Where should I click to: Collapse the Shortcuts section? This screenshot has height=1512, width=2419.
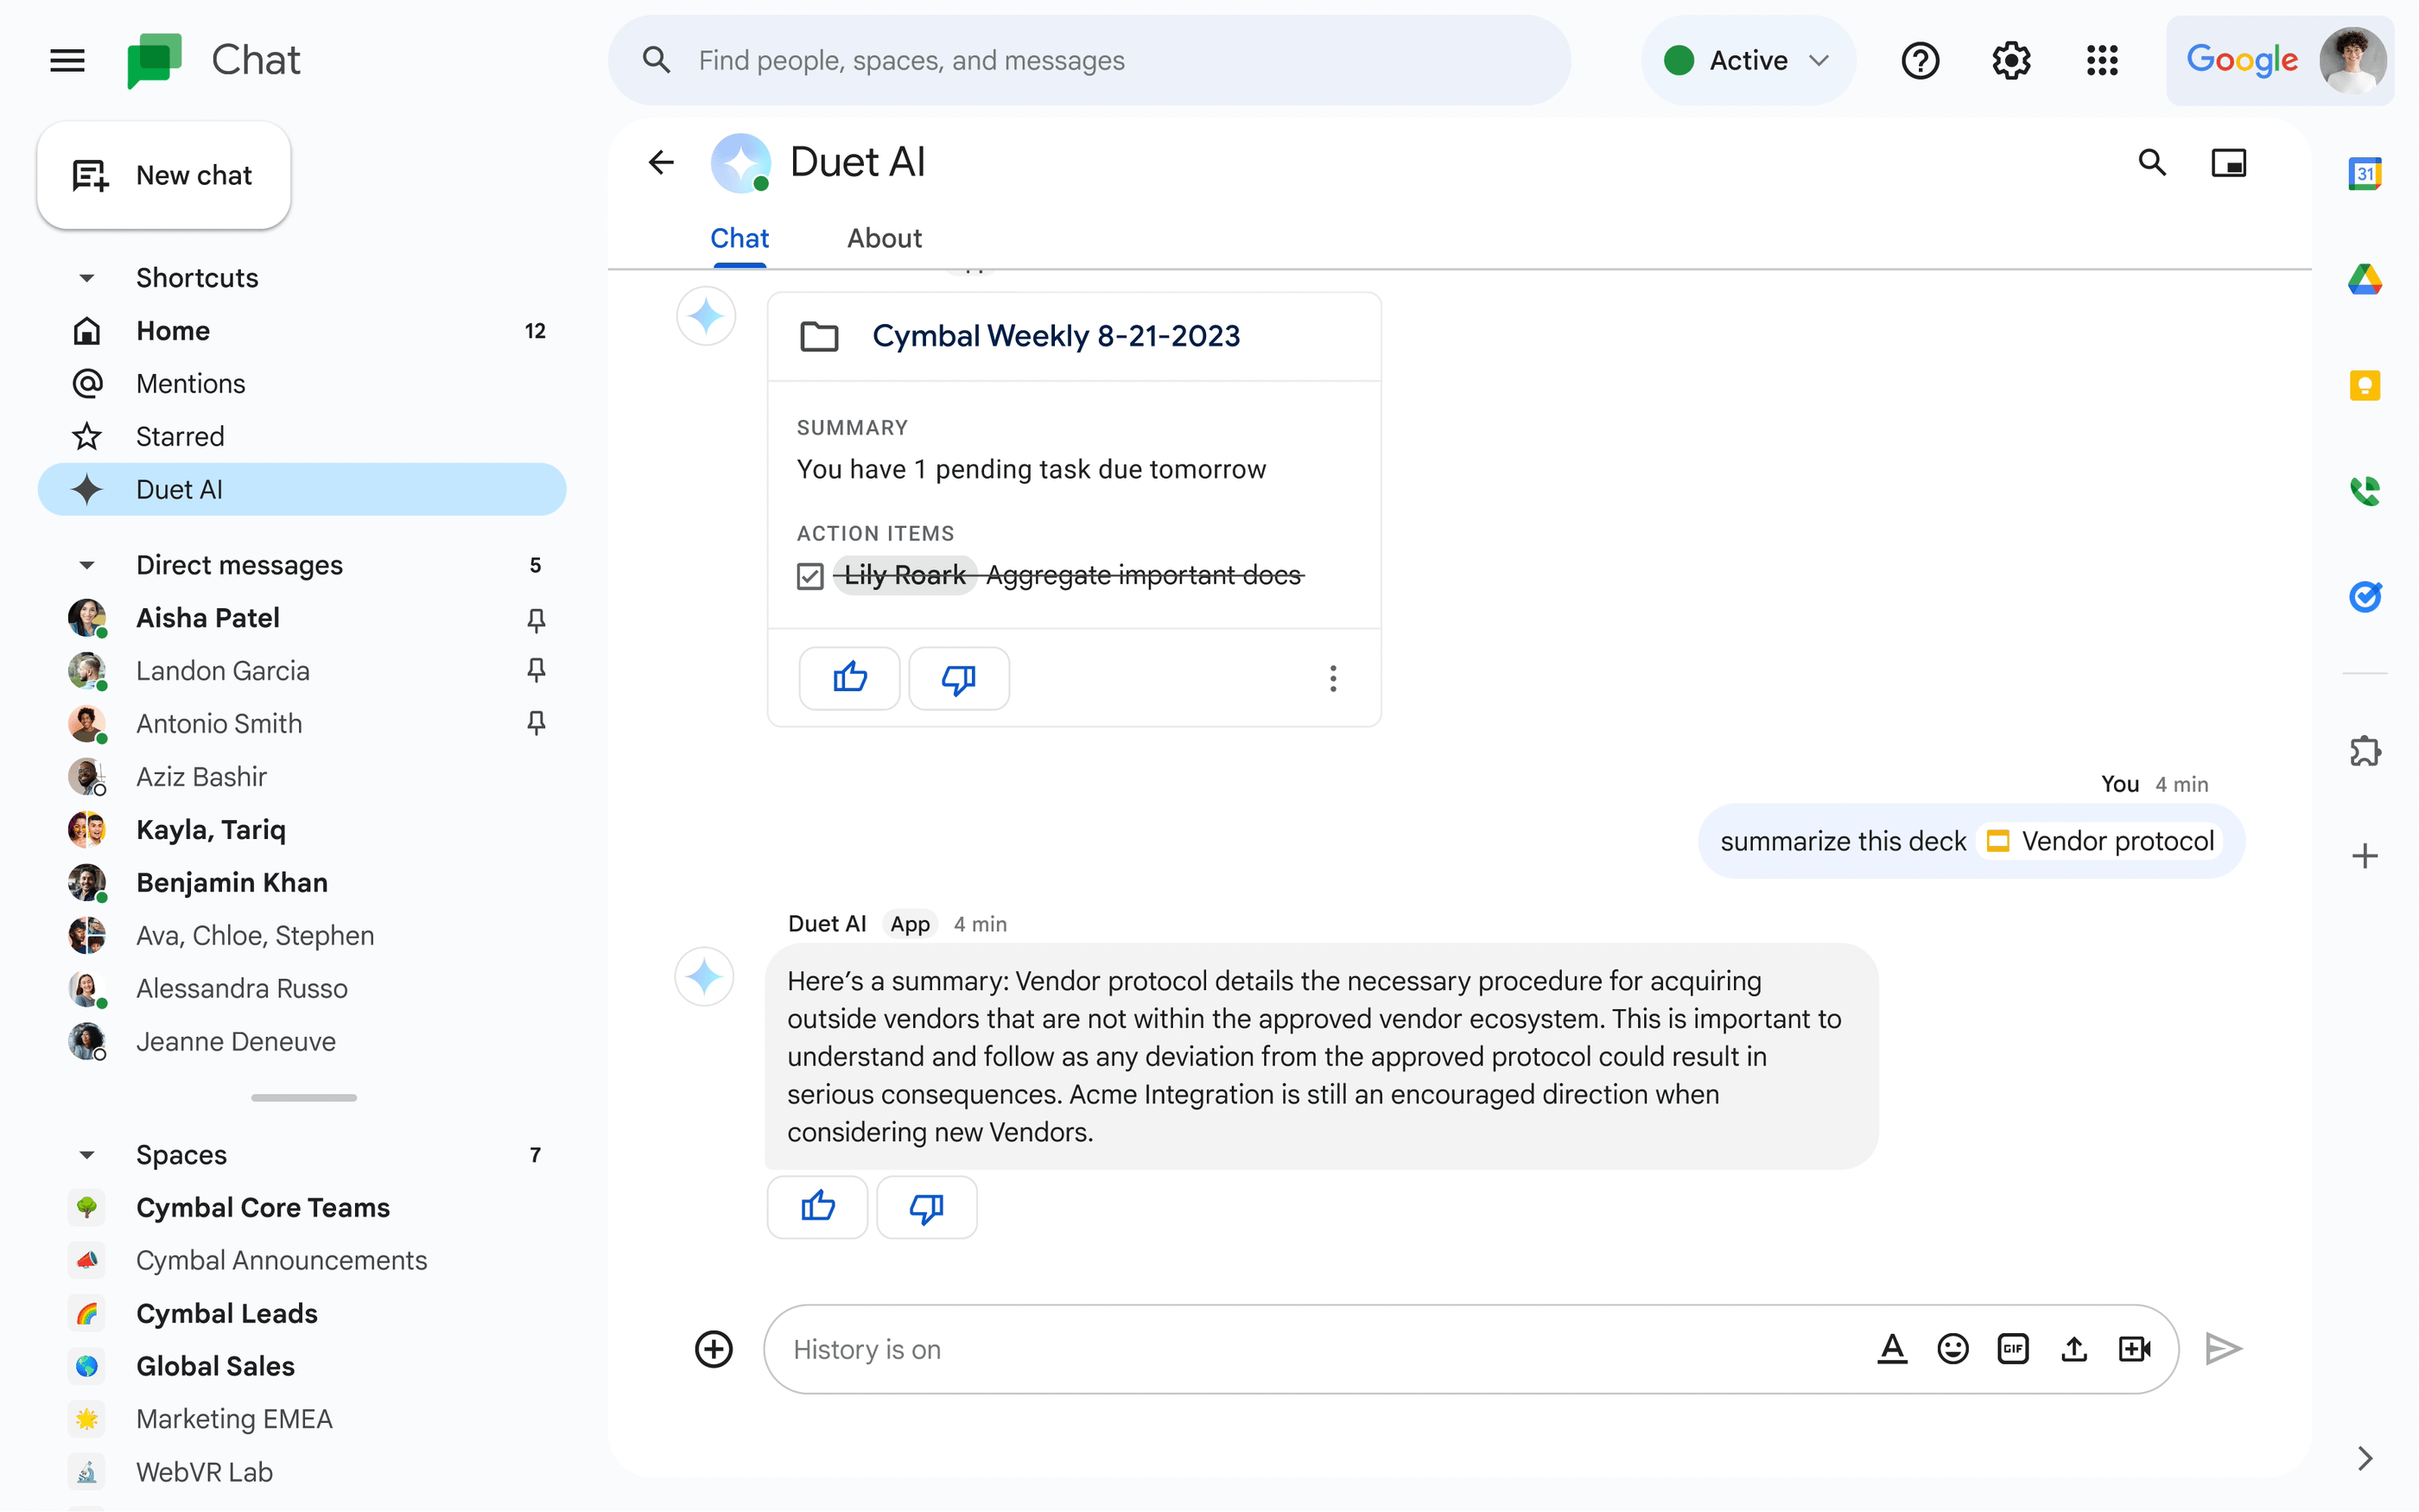pyautogui.click(x=84, y=277)
